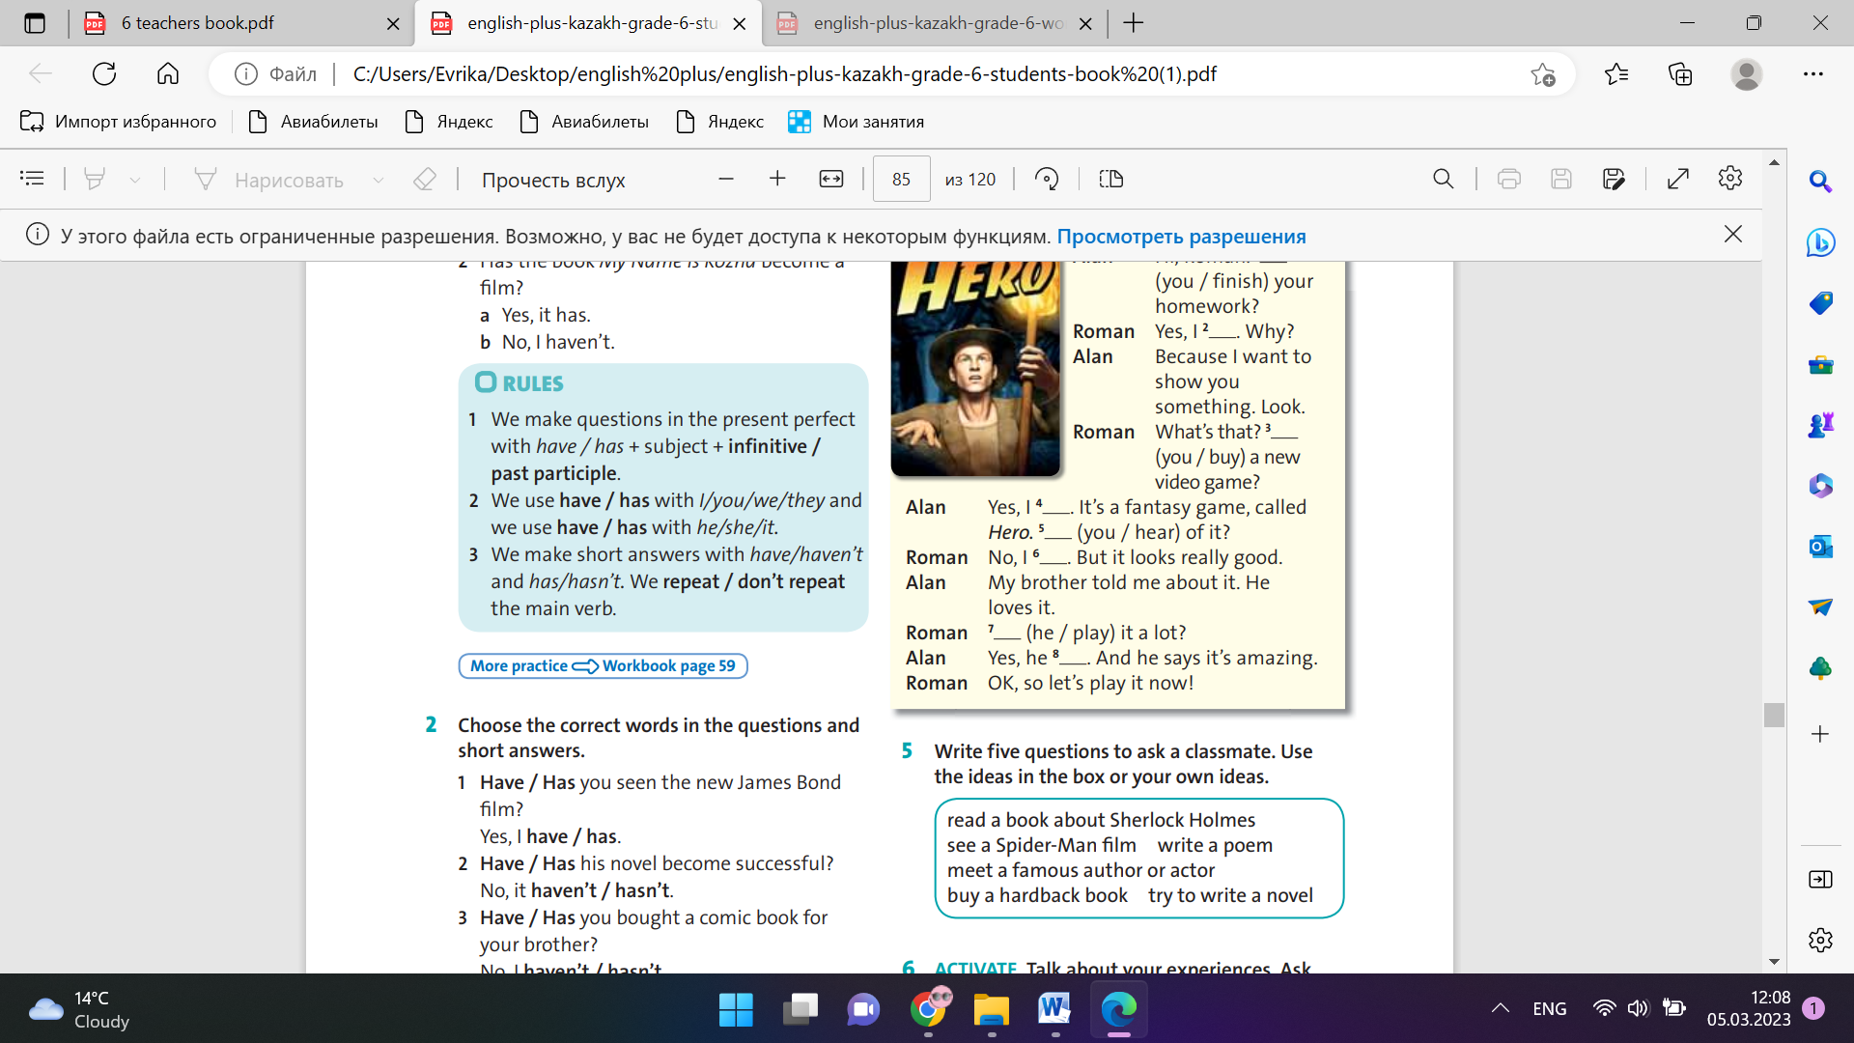The image size is (1854, 1043).
Task: Switch to 6 teachers book.pdf tab
Action: [198, 23]
